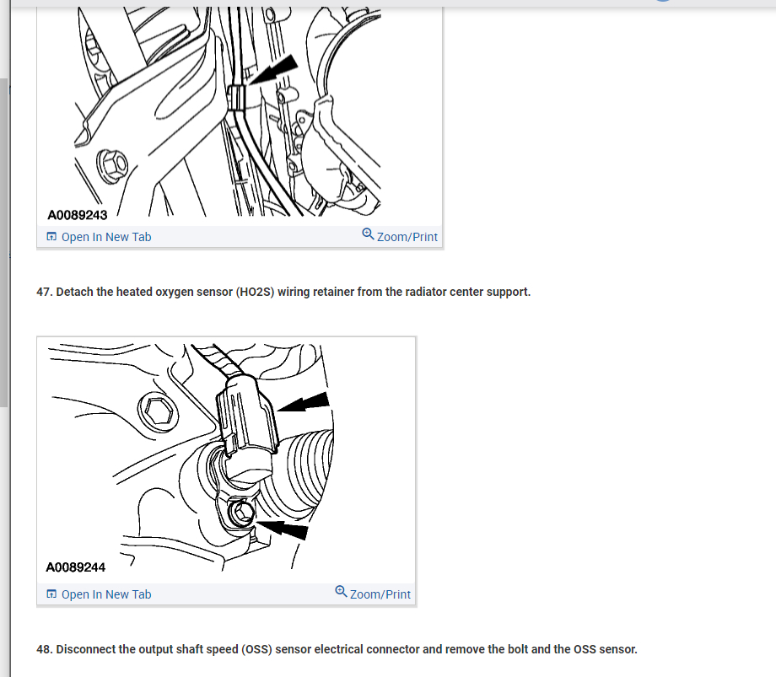Click the new-tab icon under diagram A0089244
Viewport: 776px width, 677px height.
pyautogui.click(x=51, y=594)
